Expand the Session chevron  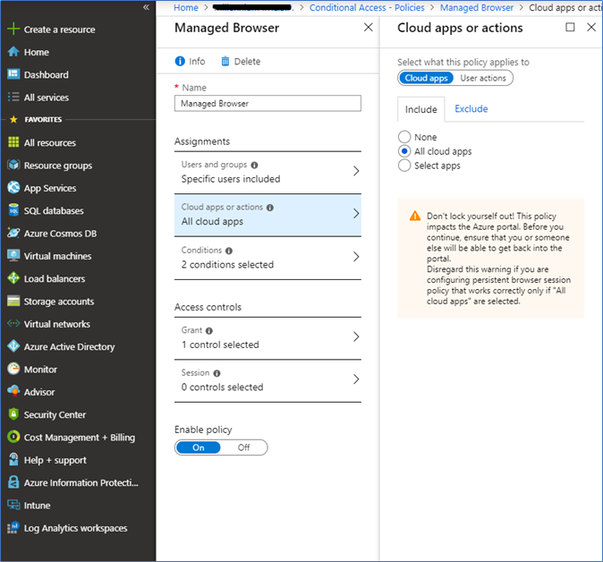point(356,379)
